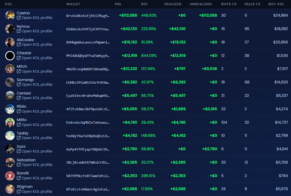Select wallet address 8fsKLLtvKNanL4ginCai...

tap(88, 189)
